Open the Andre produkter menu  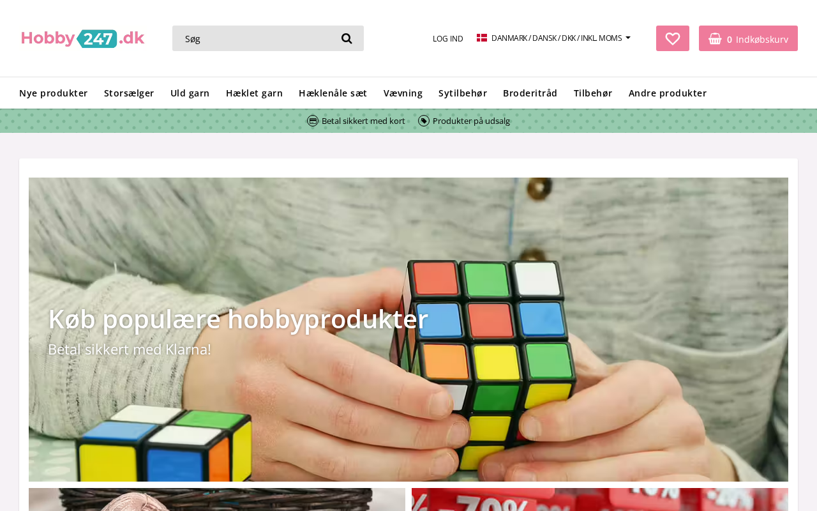point(668,93)
